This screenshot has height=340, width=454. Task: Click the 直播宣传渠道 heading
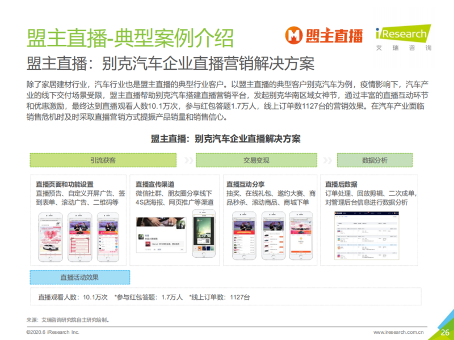[x=155, y=184]
